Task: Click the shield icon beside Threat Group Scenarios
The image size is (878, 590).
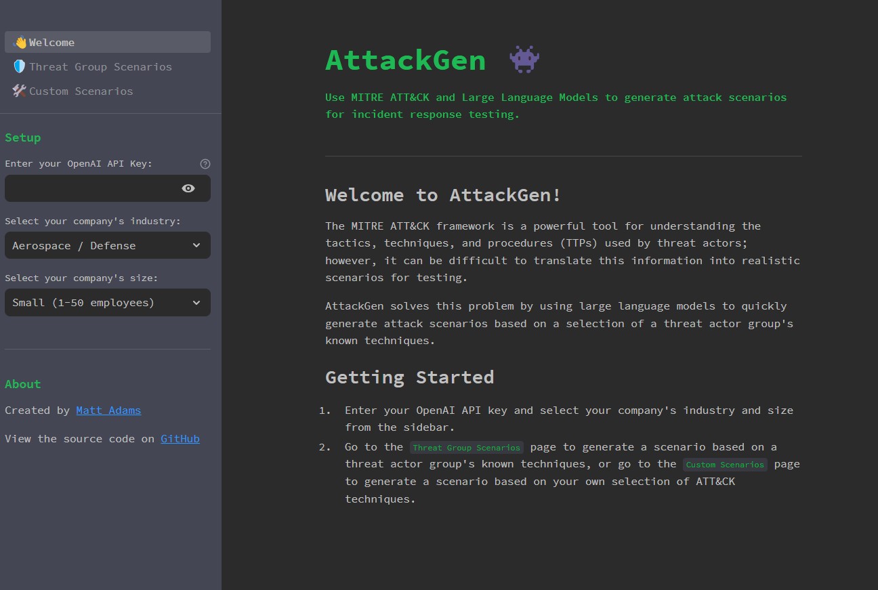Action: pyautogui.click(x=20, y=66)
